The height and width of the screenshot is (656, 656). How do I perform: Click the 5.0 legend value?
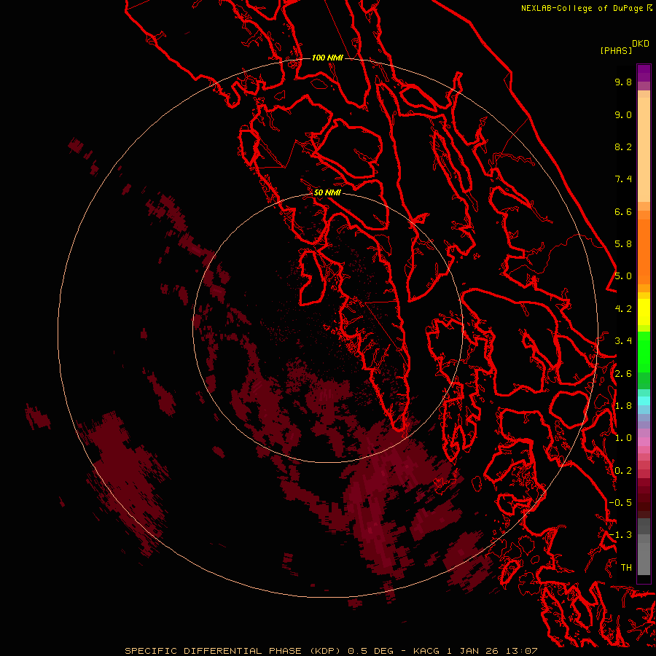623,276
